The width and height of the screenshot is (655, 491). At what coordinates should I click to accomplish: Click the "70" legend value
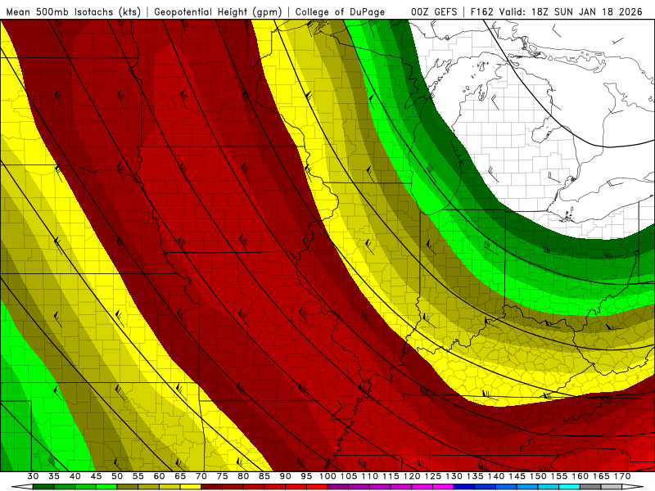tap(201, 476)
